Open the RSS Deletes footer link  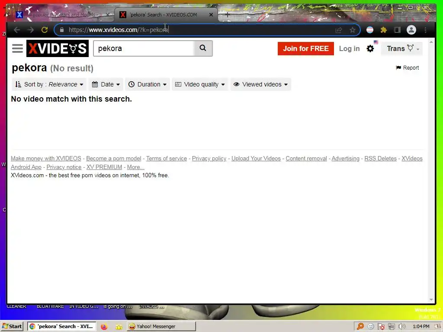[381, 158]
